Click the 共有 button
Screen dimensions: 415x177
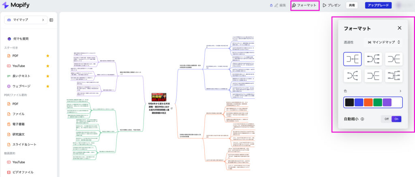click(352, 6)
